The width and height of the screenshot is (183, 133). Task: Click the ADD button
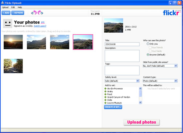coord(6,13)
